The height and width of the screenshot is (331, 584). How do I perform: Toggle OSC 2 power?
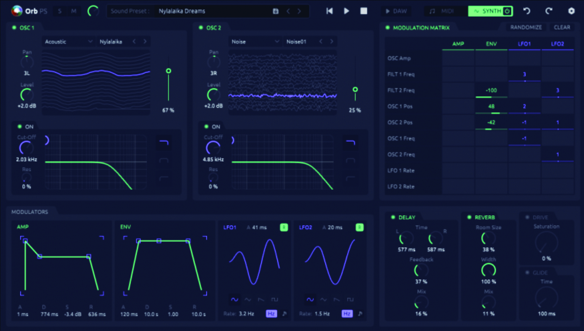(x=201, y=27)
